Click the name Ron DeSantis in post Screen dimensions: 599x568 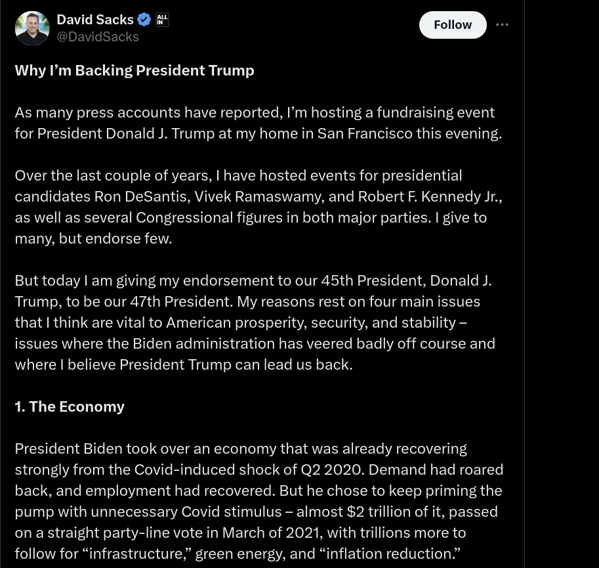pyautogui.click(x=142, y=197)
